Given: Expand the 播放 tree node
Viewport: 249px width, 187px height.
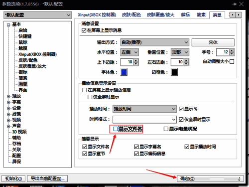Looking at the screenshot, I should (x=8, y=97).
